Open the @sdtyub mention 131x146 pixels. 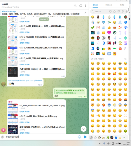pyautogui.click(x=12, y=81)
